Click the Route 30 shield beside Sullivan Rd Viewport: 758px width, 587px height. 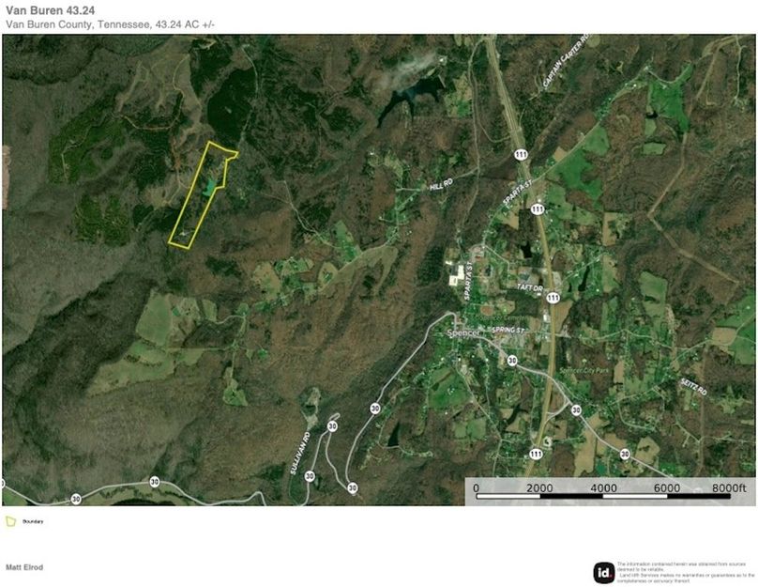coord(332,425)
